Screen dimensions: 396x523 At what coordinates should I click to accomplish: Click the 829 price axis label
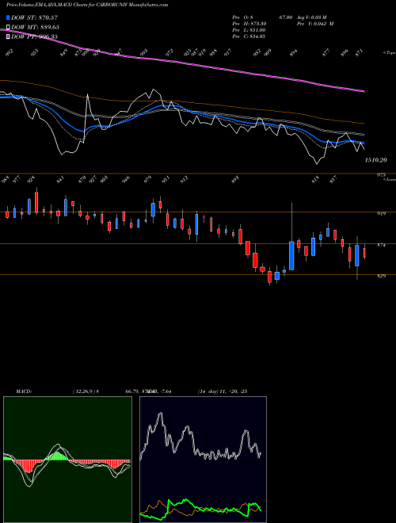coord(381,276)
